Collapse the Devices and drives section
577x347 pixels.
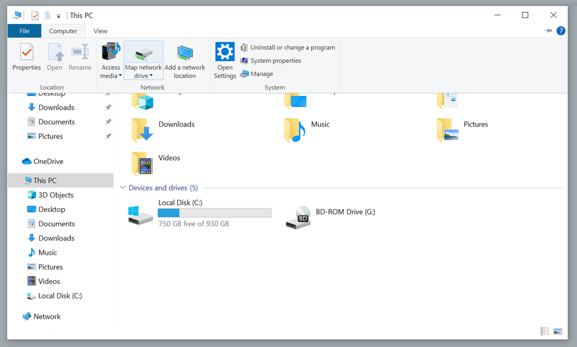coord(123,188)
